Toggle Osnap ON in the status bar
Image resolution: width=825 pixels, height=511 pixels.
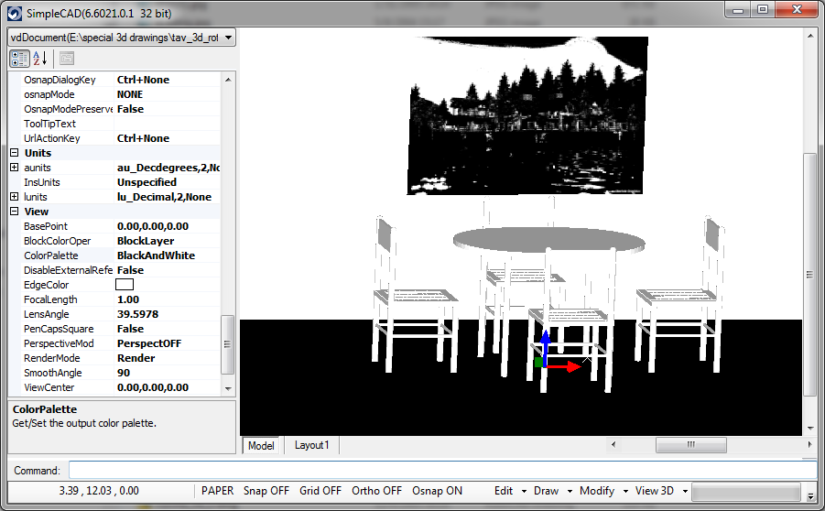(x=437, y=491)
